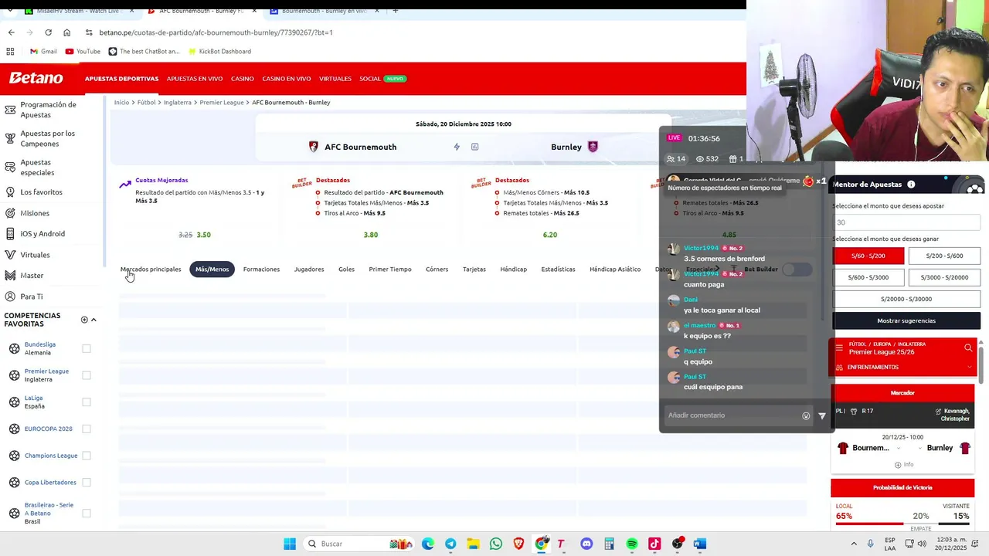Screen dimensions: 989x556
Task: Open the KickBot Dashboard bookmark
Action: [219, 52]
